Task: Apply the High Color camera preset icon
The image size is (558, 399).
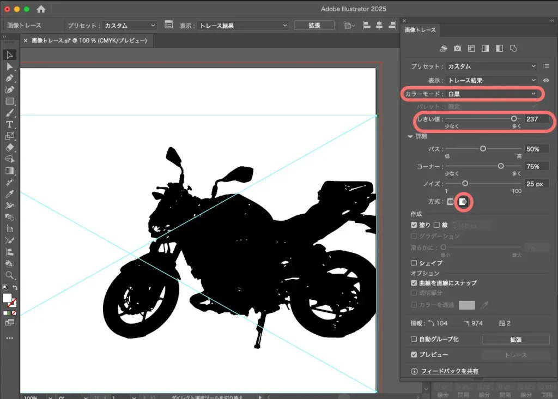Action: (x=458, y=49)
